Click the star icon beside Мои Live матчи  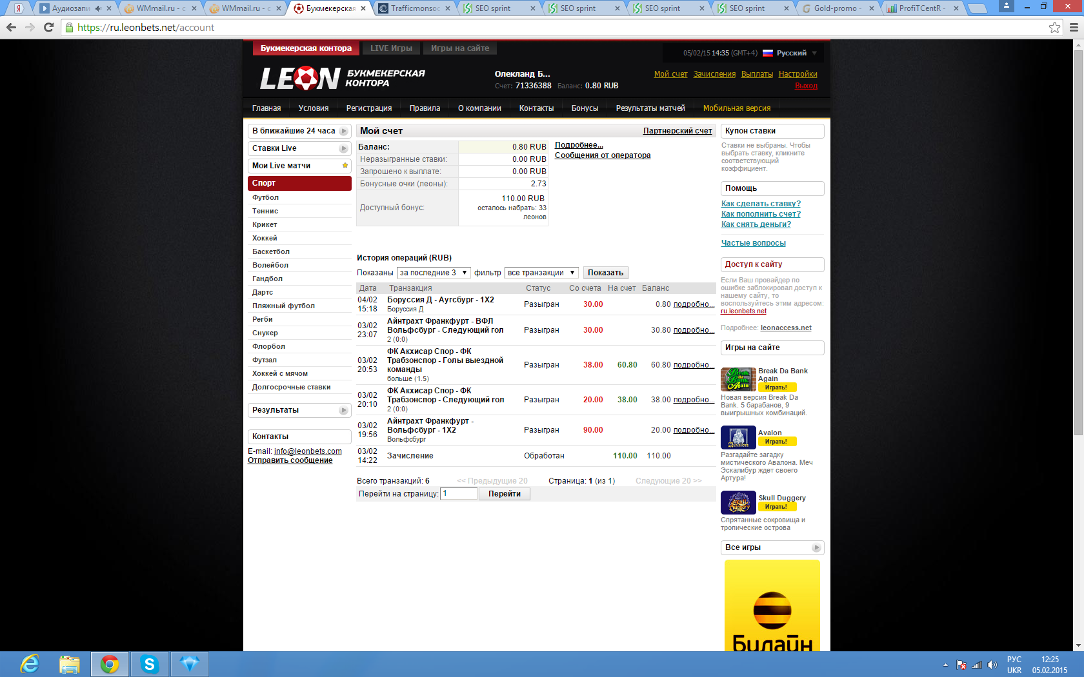(345, 166)
